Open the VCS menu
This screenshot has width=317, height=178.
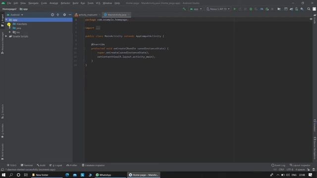point(98,3)
